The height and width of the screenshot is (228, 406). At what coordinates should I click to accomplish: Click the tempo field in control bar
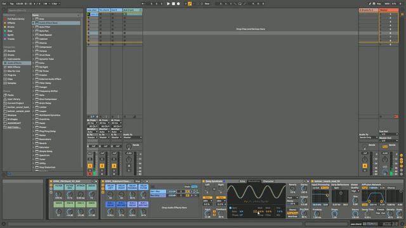(20, 4)
